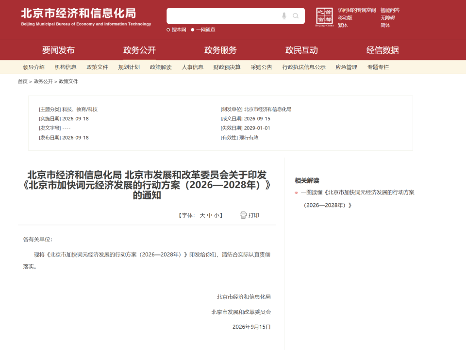This screenshot has height=350, width=466.
Task: Open related reading 一图读懂 link
Action: pos(358,199)
